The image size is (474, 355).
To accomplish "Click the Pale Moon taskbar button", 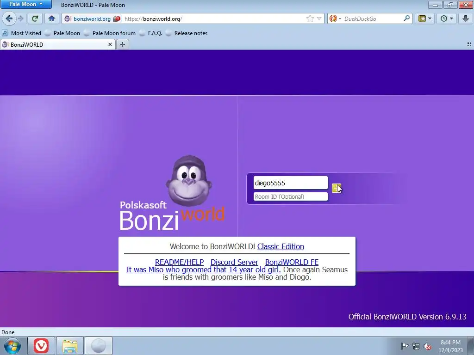I will pos(98,346).
